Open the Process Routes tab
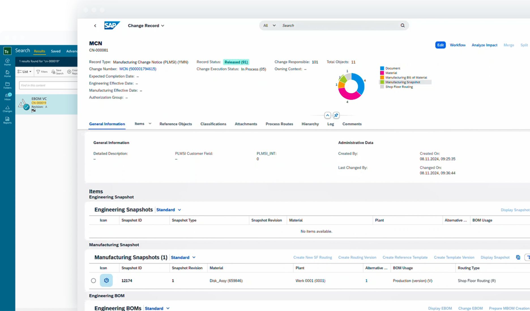This screenshot has height=311, width=530. [x=279, y=124]
